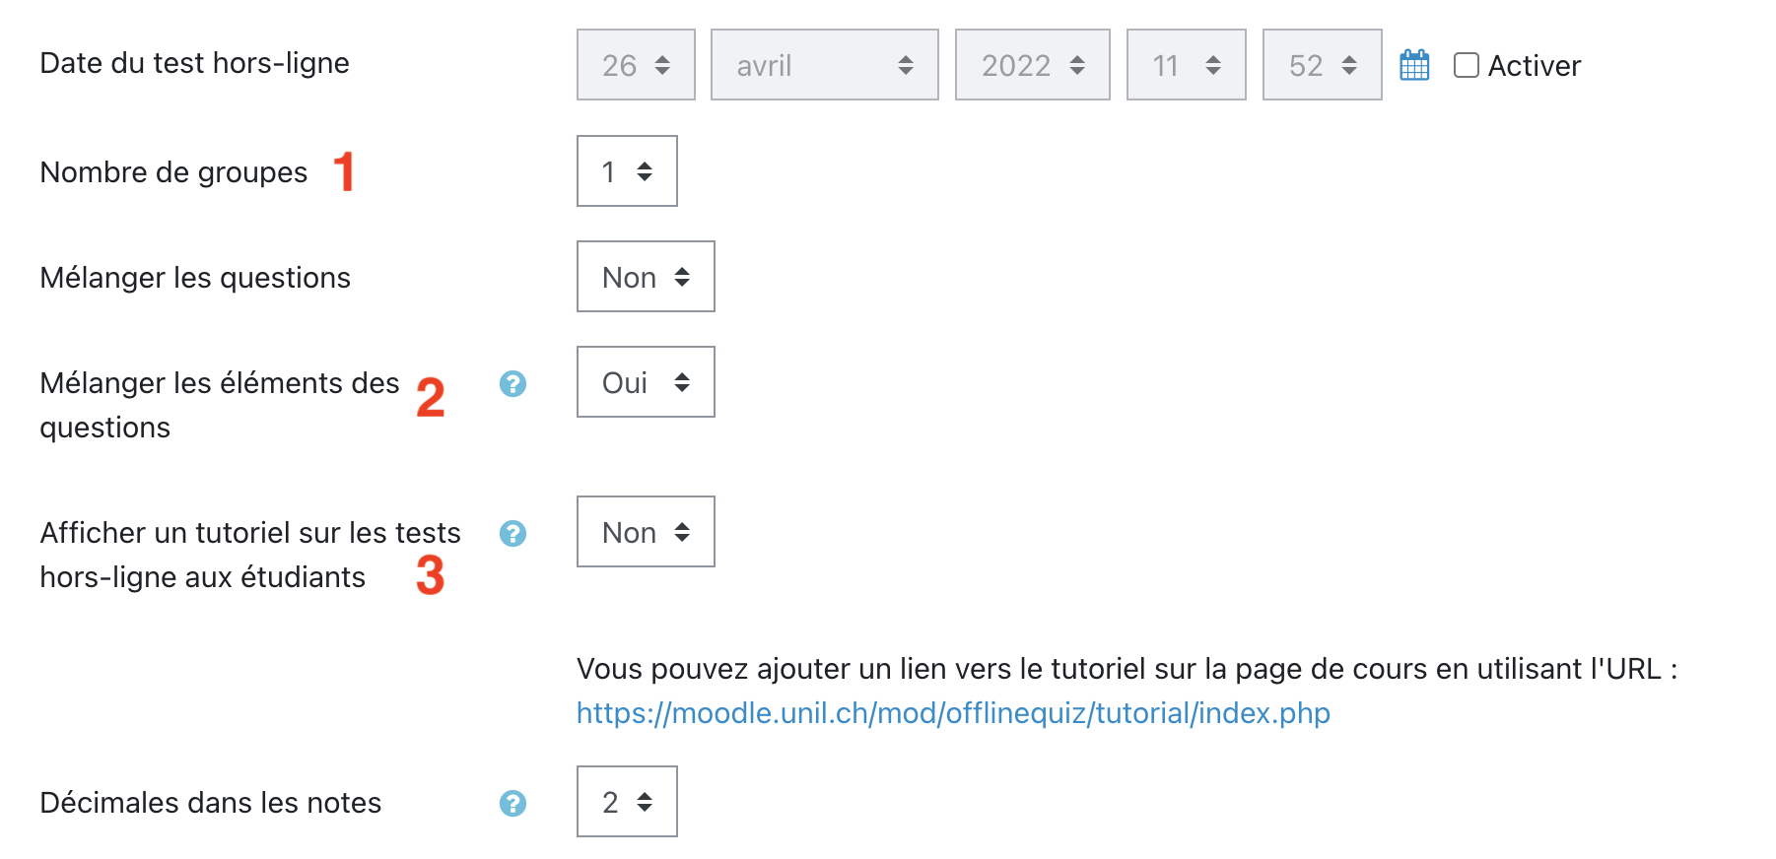Screen dimensions: 1776x859
Task: Open the Nombre de groupes dropdown
Action: click(627, 171)
